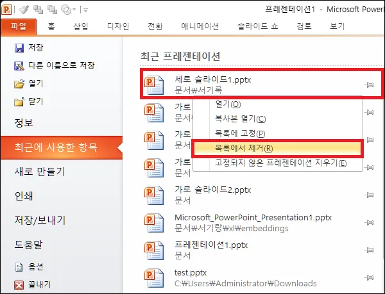385x294 pixels.
Task: Open the 파일 tab
Action: pos(19,27)
